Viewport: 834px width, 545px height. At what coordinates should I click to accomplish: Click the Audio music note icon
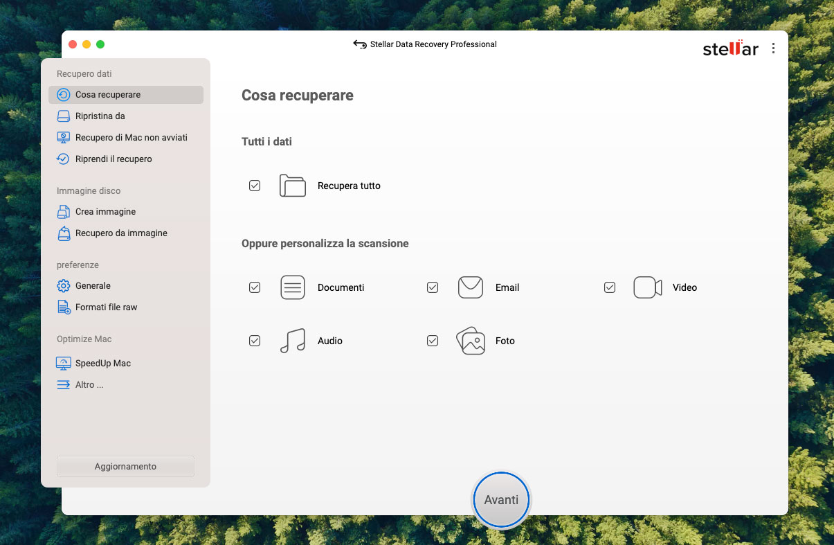(x=293, y=341)
